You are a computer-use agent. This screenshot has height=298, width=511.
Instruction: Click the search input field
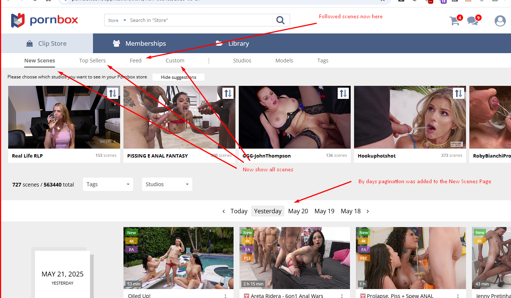201,20
